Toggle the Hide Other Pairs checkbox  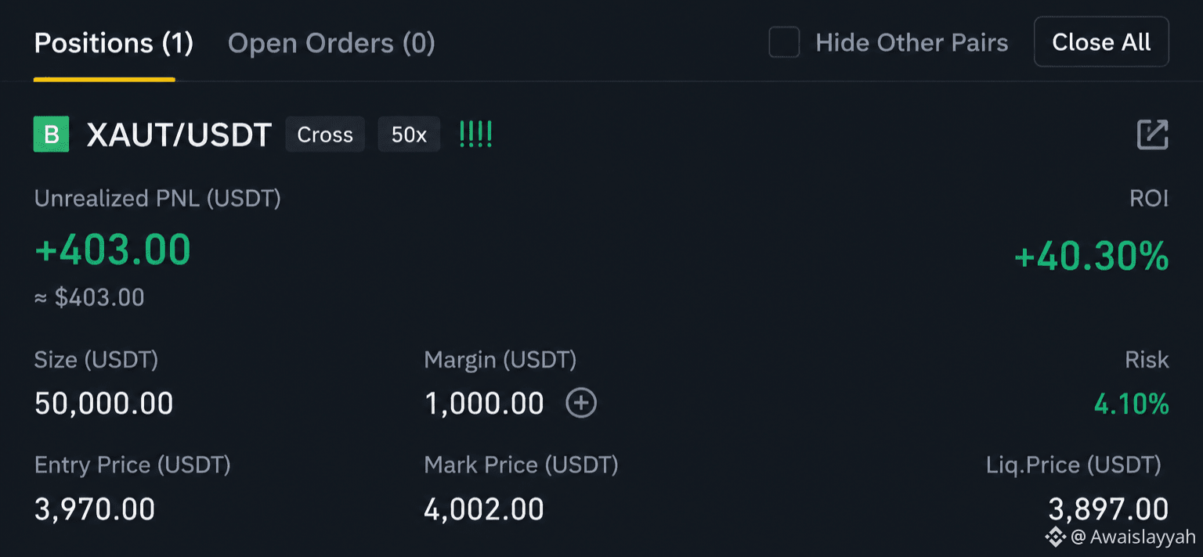[784, 42]
